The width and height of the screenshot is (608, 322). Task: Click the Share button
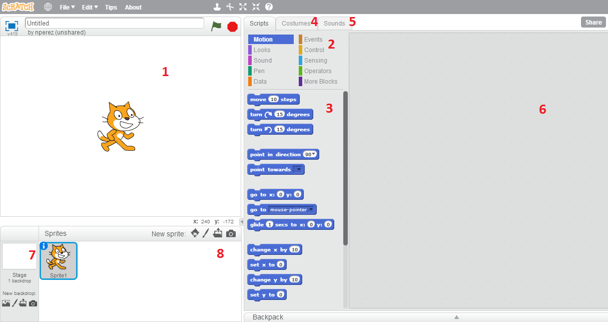coord(593,22)
